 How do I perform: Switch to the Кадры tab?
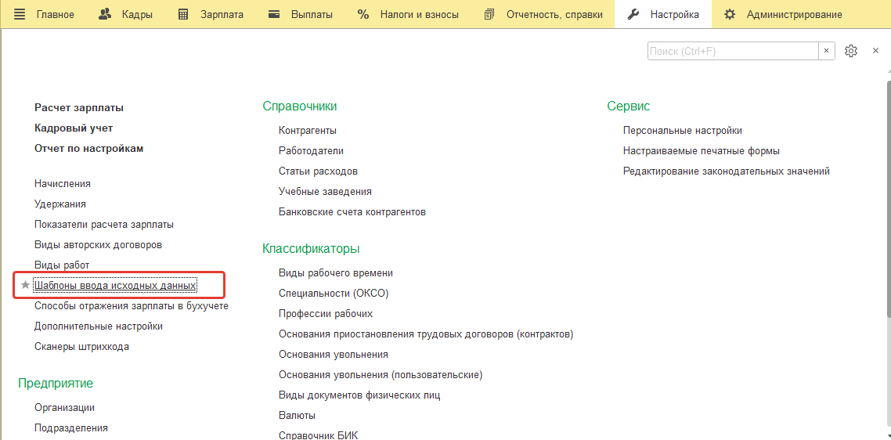pyautogui.click(x=137, y=14)
